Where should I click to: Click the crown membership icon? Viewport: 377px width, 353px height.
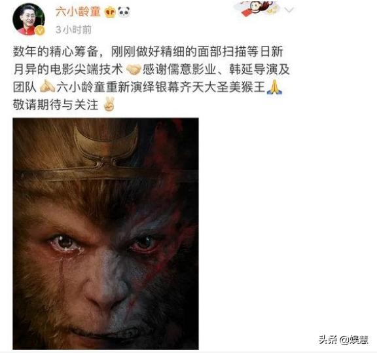click(111, 12)
